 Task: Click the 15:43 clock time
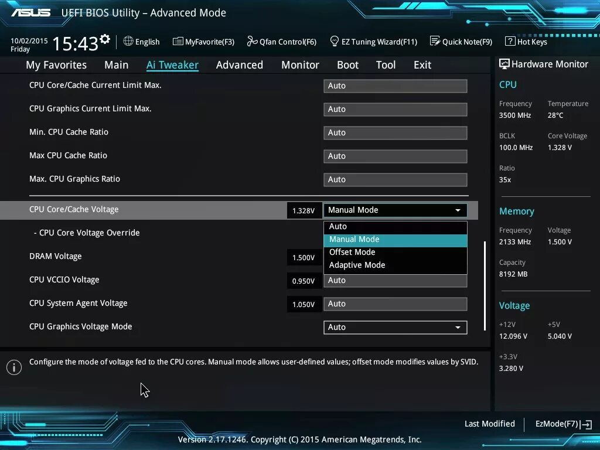(75, 43)
